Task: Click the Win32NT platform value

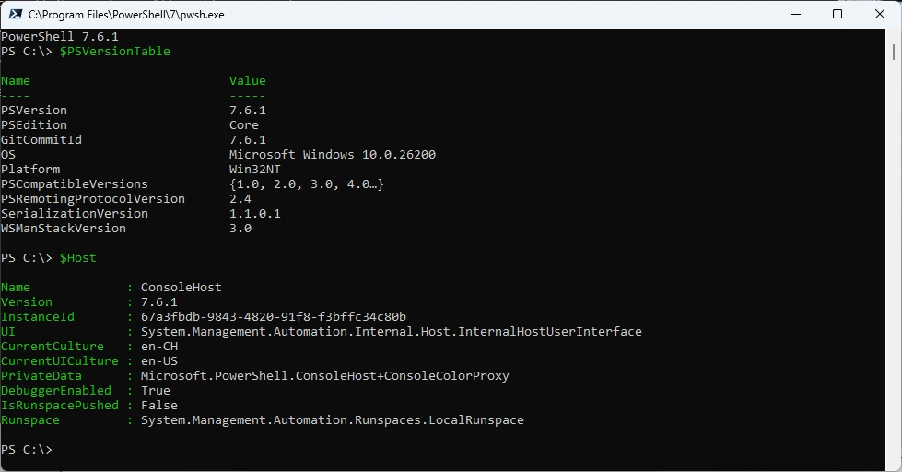Action: pyautogui.click(x=254, y=170)
